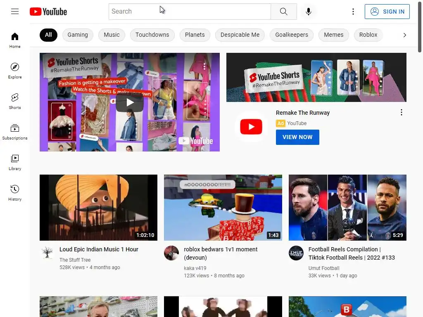Open Umut Football channel avatar
The width and height of the screenshot is (423, 317).
296,253
